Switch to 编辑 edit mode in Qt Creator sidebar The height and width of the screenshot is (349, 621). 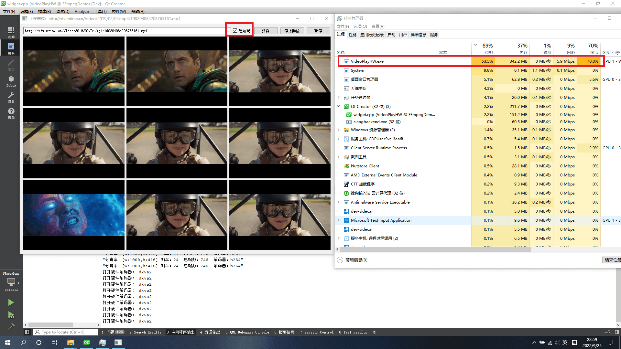pos(11,48)
